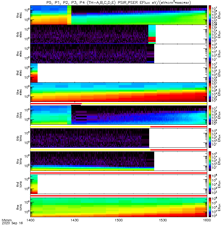
Task: Click the thd ions colored data strip
Action: tap(34, 184)
